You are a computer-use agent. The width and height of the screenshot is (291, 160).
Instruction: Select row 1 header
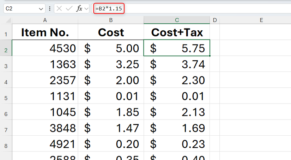pos(6,32)
